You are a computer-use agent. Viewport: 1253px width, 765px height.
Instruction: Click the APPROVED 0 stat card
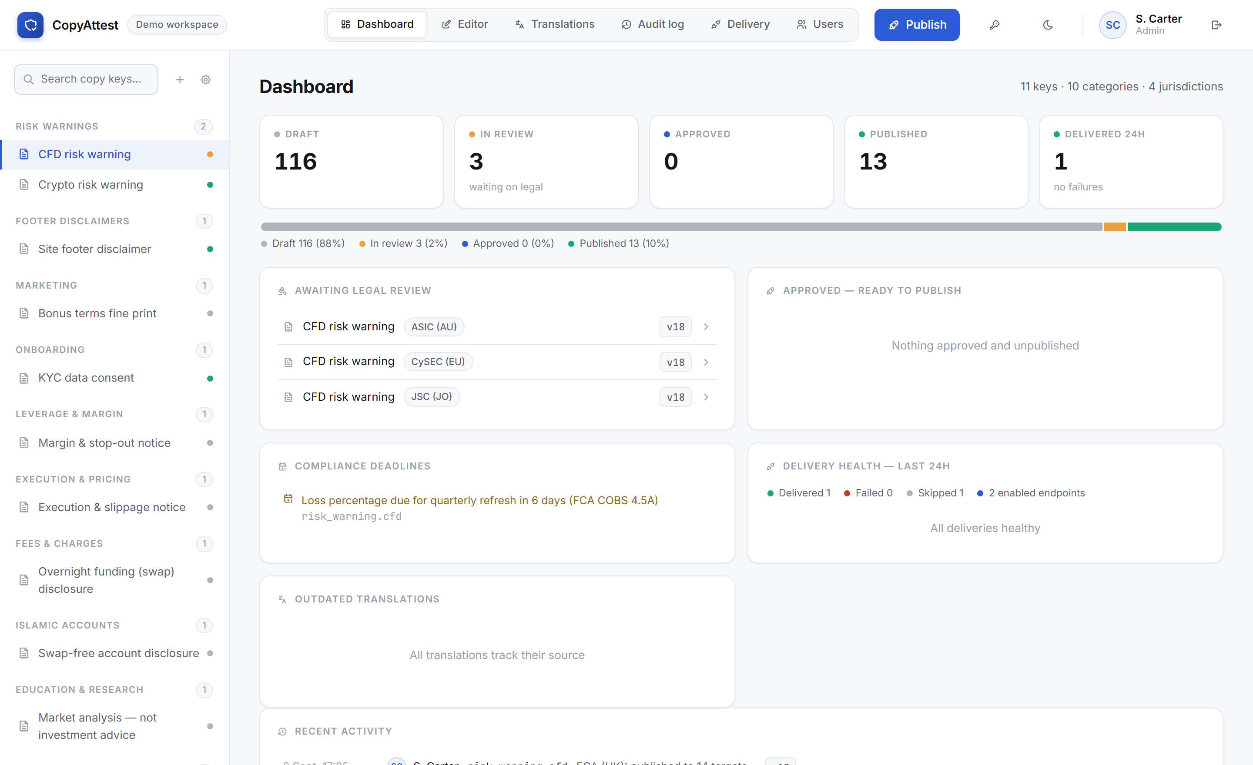[x=741, y=162]
